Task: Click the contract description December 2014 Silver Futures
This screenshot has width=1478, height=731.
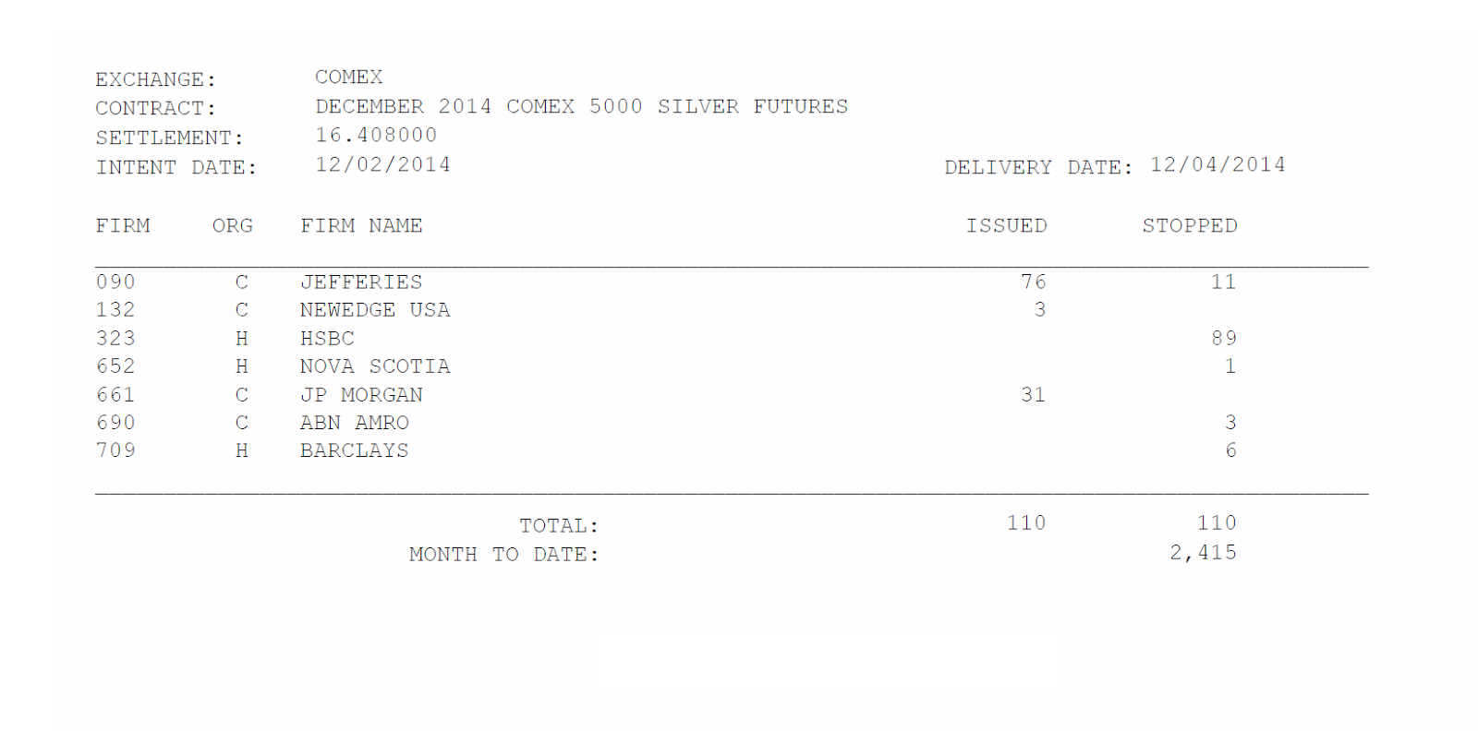Action: point(581,106)
